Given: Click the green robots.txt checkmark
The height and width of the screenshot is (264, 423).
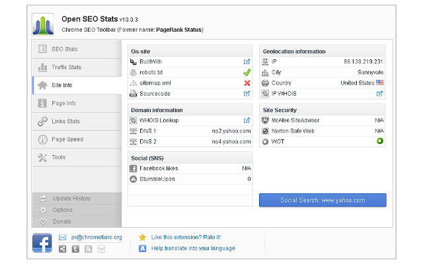Looking at the screenshot, I should tap(247, 72).
